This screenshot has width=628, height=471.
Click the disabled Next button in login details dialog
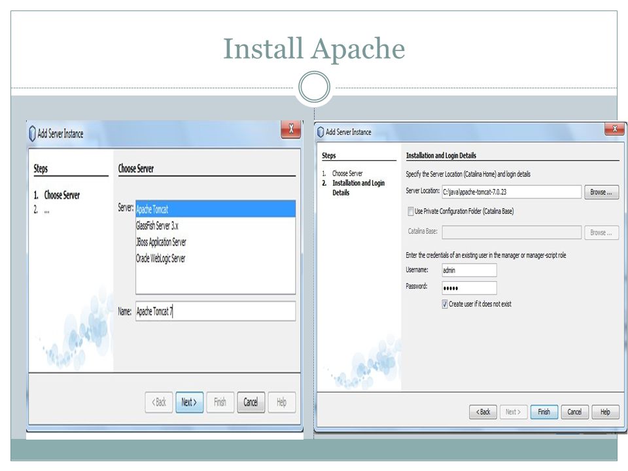pos(514,411)
